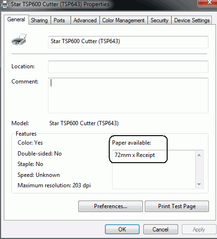Open the Sharing tab
Screen dimensions: 217x239
coord(39,20)
